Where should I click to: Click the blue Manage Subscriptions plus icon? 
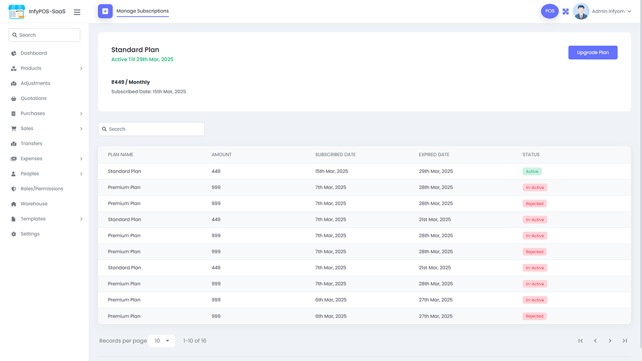tap(105, 11)
